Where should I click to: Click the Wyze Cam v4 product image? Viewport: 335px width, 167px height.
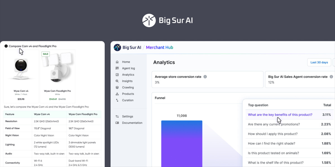[21, 70]
